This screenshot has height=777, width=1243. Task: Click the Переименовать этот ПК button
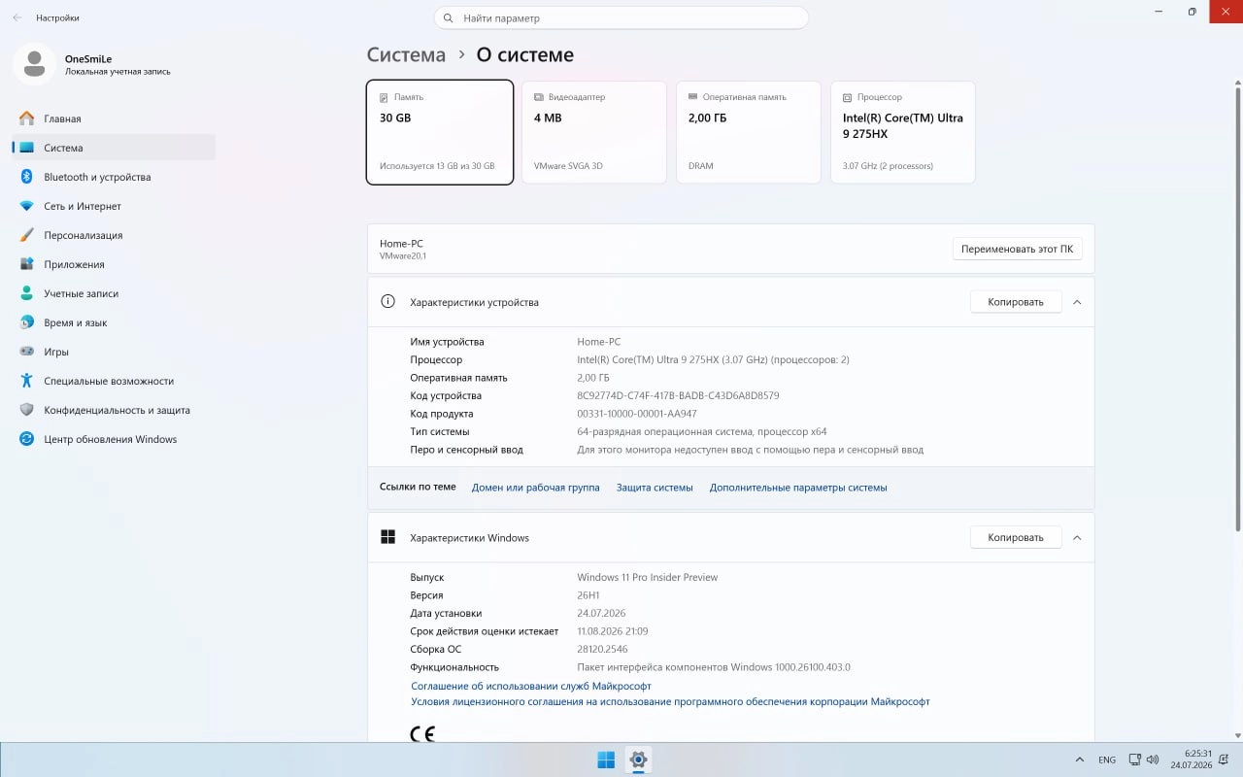[x=1017, y=249]
